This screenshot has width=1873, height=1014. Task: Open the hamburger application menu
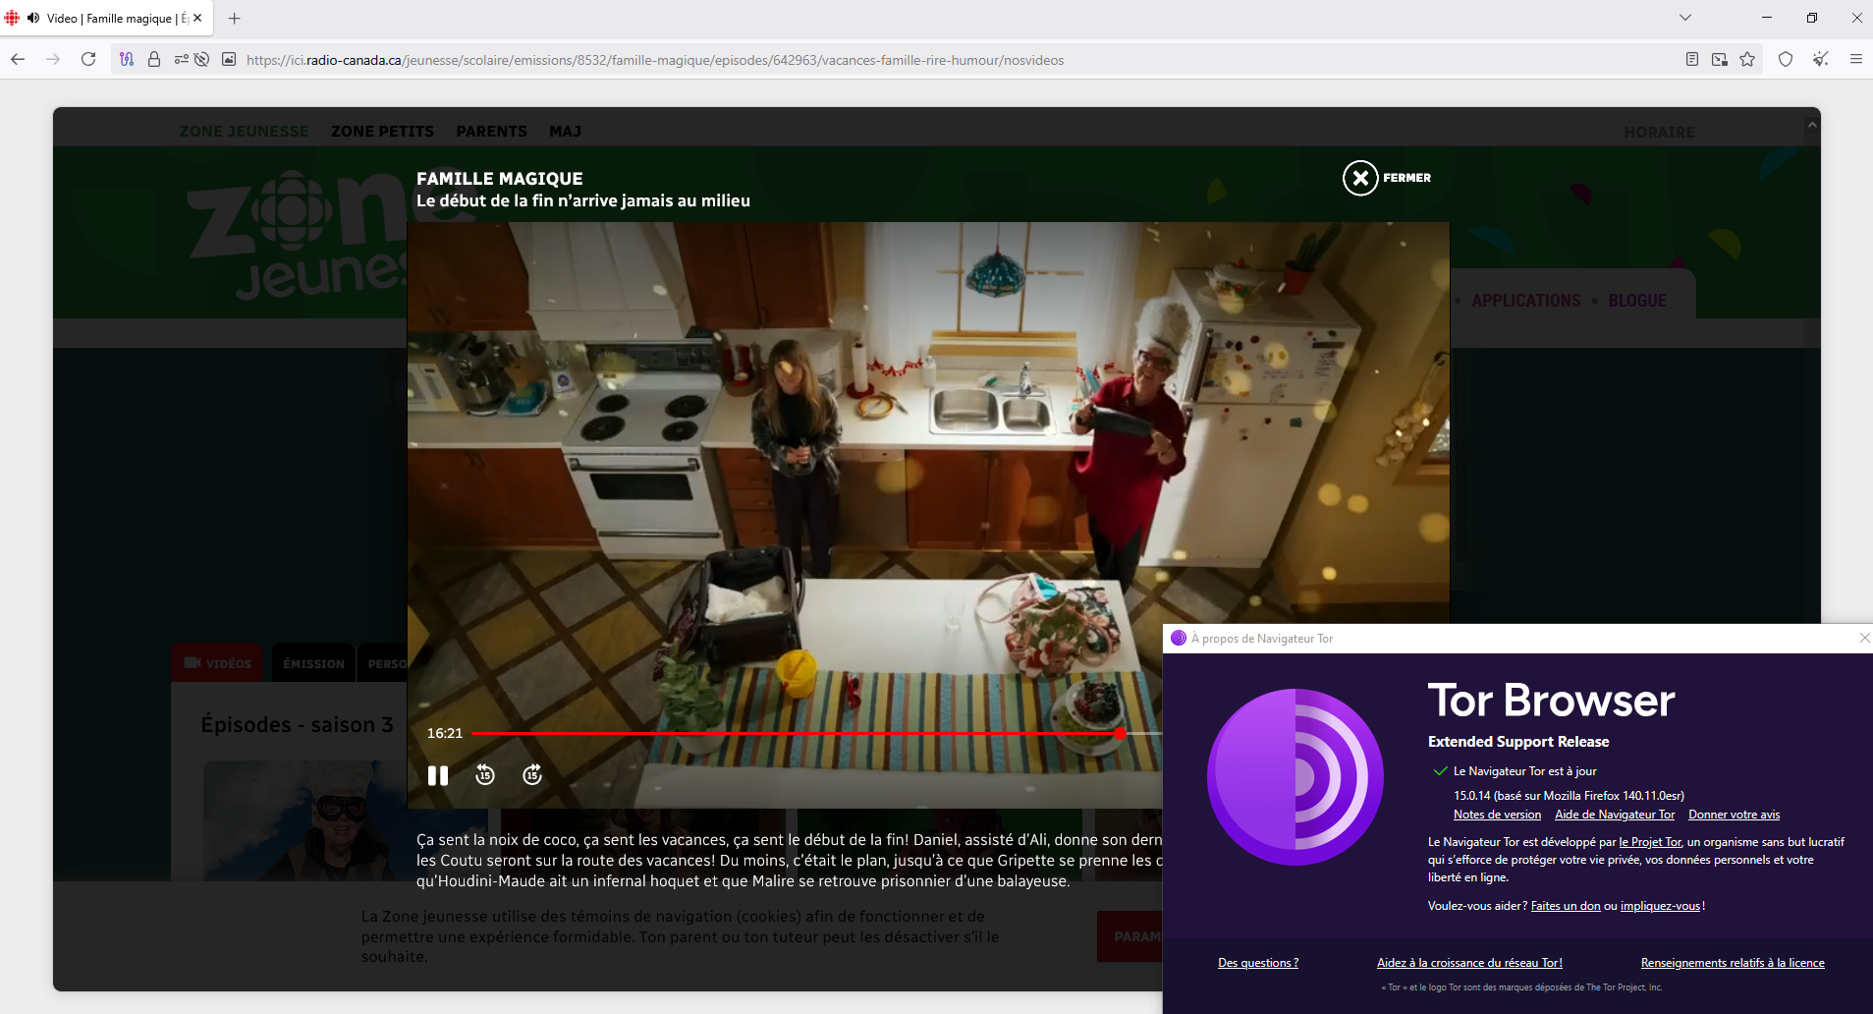click(x=1856, y=60)
